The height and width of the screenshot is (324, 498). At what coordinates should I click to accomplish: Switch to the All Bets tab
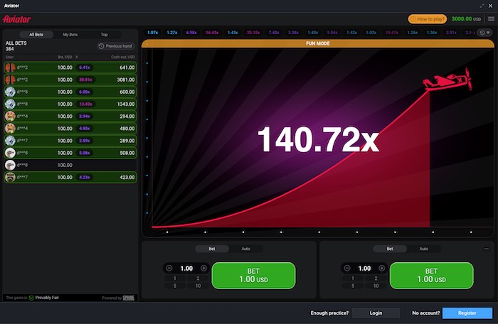36,35
